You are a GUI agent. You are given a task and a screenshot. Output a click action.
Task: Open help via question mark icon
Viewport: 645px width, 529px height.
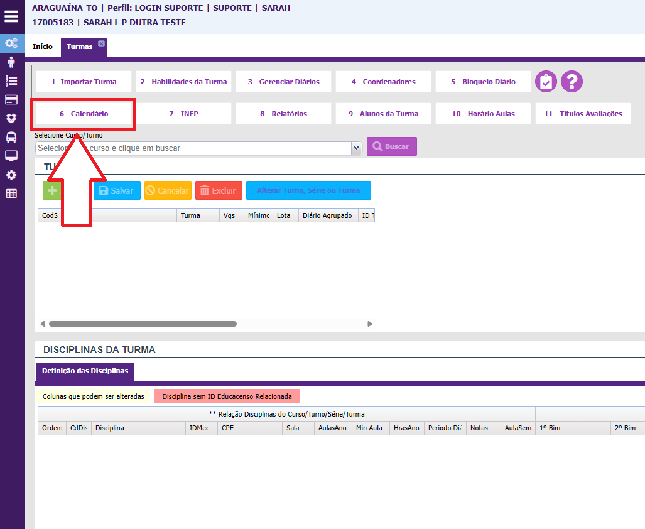pyautogui.click(x=572, y=82)
